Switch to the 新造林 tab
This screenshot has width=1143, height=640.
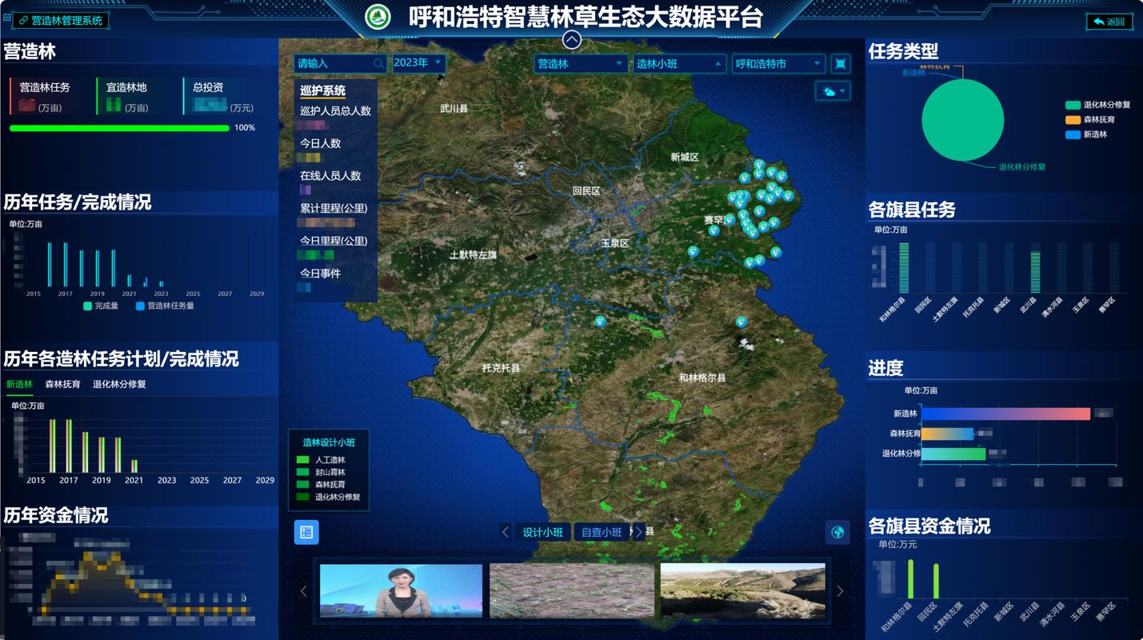[19, 384]
